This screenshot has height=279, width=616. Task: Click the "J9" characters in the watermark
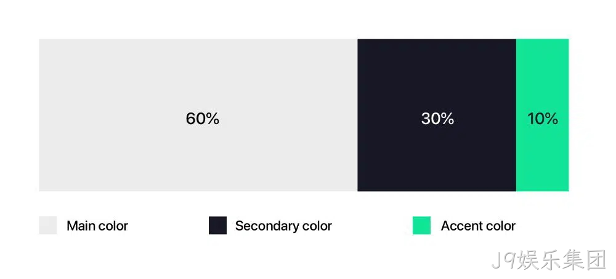pyautogui.click(x=503, y=261)
